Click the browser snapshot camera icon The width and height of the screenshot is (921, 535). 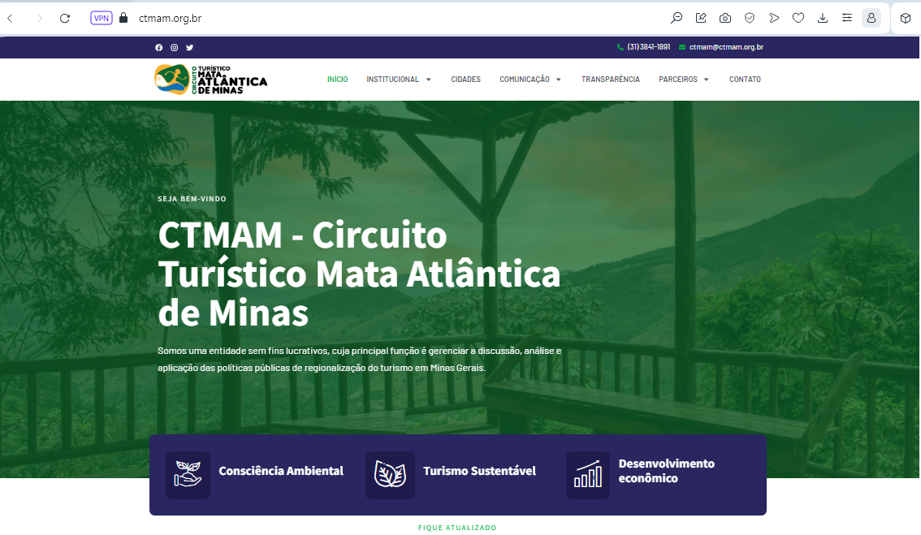724,18
